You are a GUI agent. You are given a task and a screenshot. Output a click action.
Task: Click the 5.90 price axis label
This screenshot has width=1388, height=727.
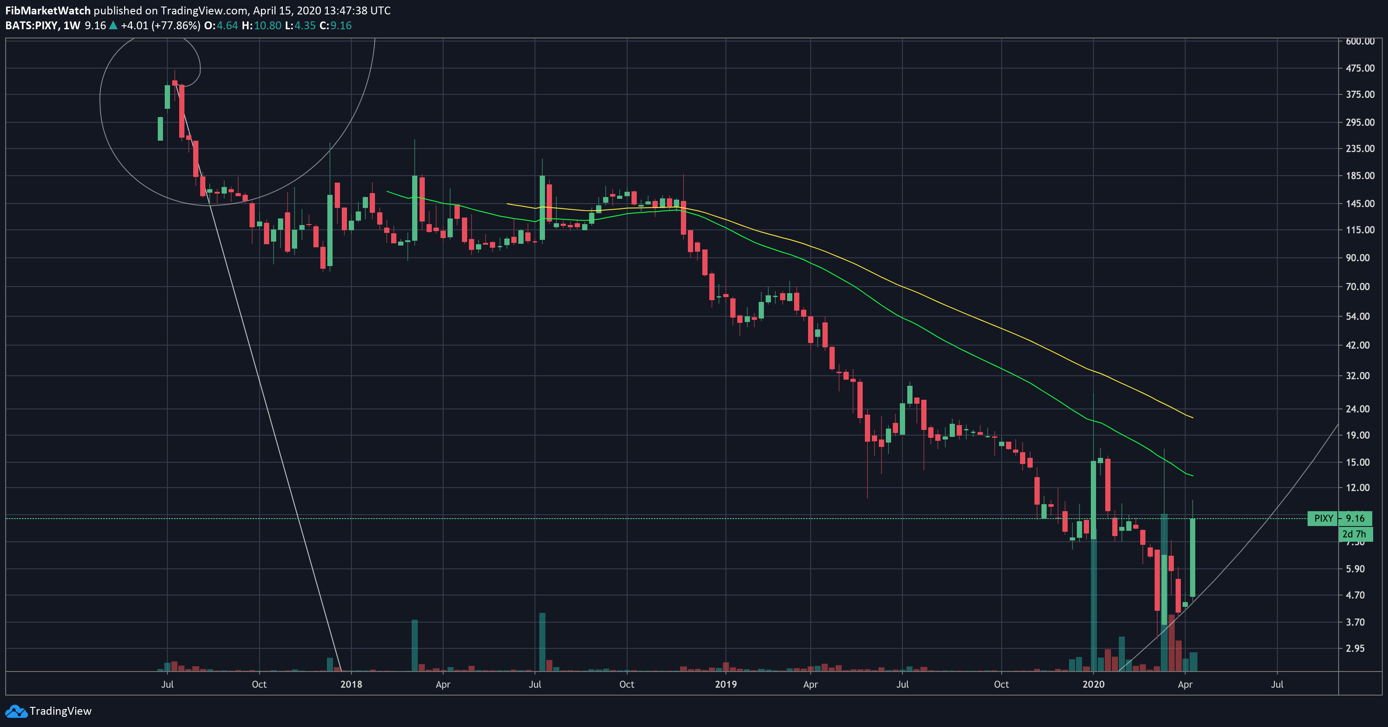(x=1355, y=569)
